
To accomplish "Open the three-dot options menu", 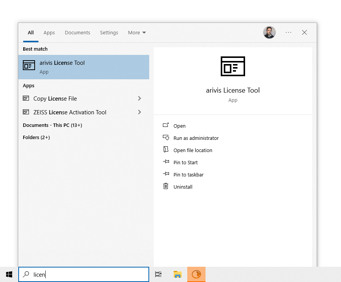I will (x=288, y=32).
